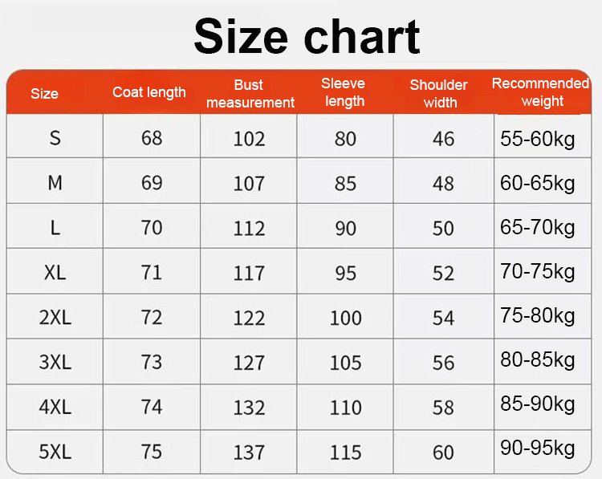This screenshot has width=602, height=479.
Task: Select the S size row label
Action: [x=55, y=138]
